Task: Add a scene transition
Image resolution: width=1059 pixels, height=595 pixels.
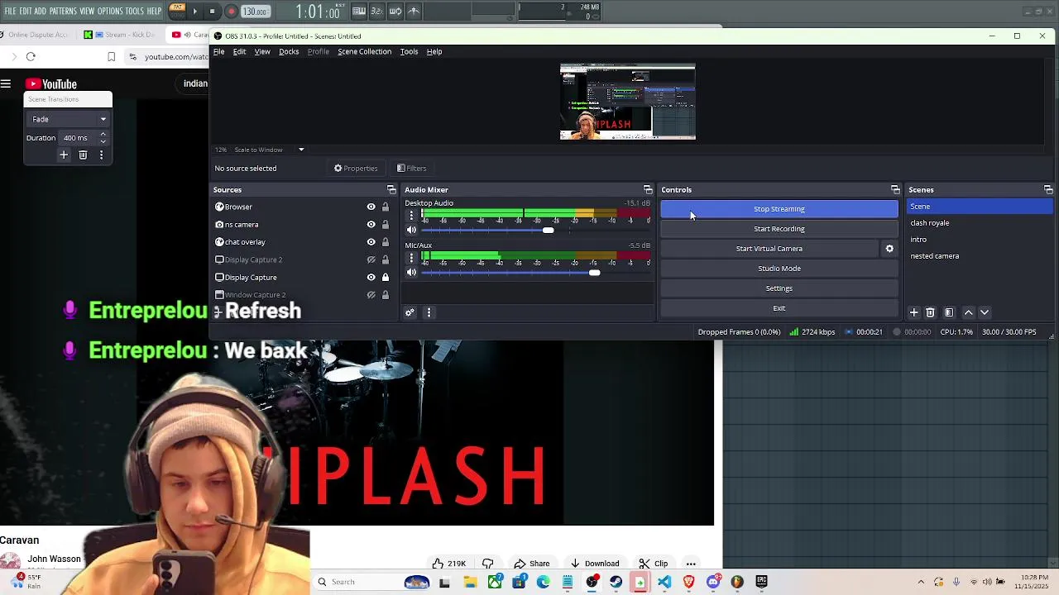Action: point(64,155)
